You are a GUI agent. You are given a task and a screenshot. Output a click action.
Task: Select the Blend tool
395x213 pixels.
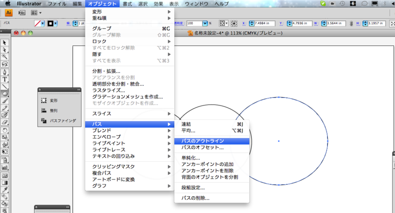[x=4, y=197]
